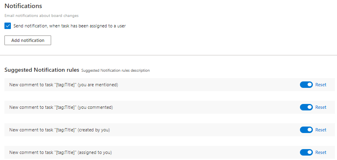Click the Notifications heading
The image size is (337, 160).
pyautogui.click(x=23, y=6)
